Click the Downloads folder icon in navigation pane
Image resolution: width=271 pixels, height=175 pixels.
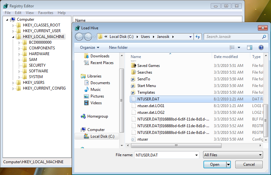pyautogui.click(x=86, y=56)
